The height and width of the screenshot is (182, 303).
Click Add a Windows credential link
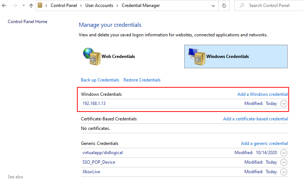pyautogui.click(x=262, y=94)
